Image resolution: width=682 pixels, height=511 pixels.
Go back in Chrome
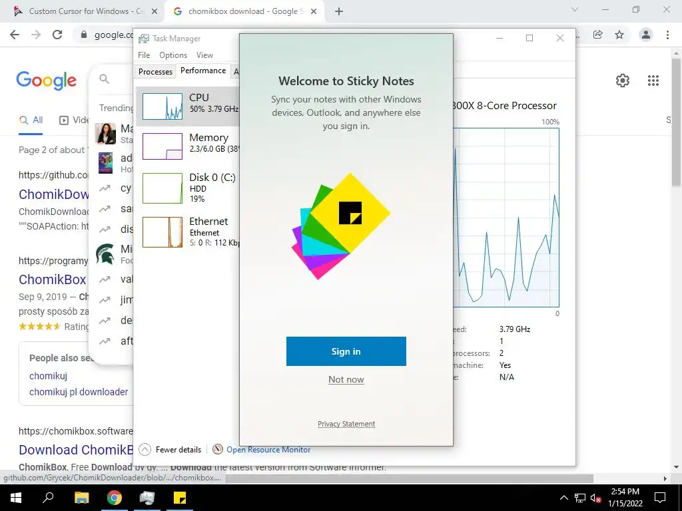(x=15, y=35)
